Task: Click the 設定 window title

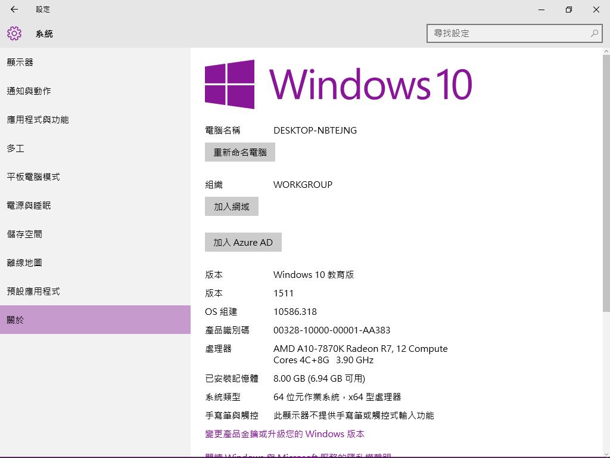Action: 43,10
